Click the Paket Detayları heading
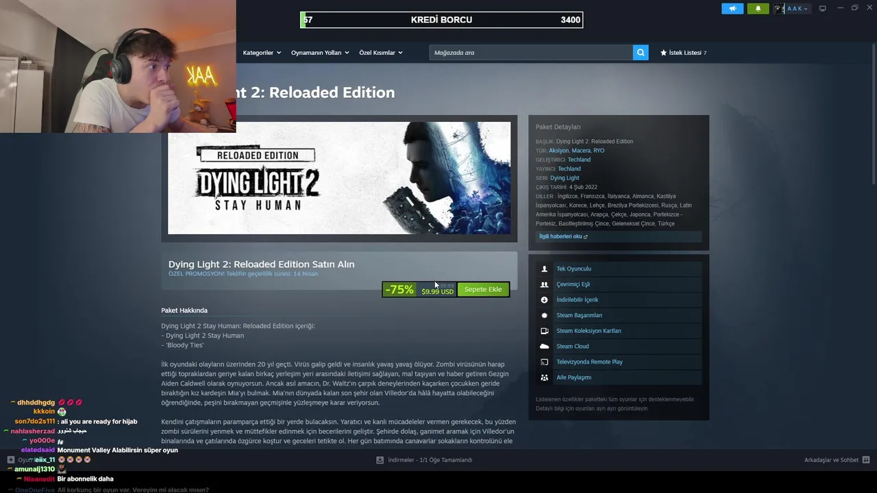 coord(558,127)
